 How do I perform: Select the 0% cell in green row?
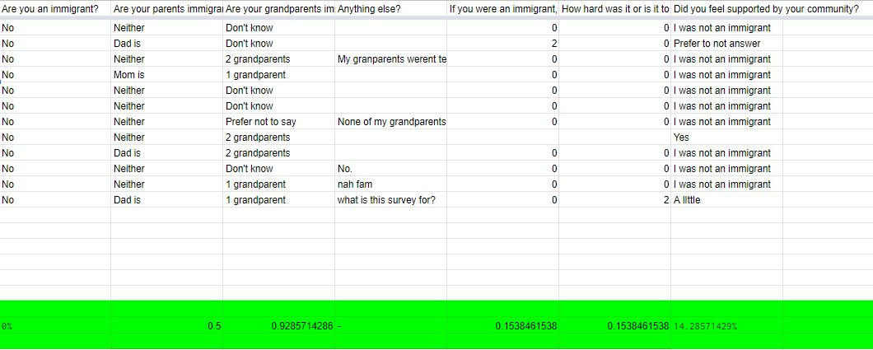tap(55, 326)
